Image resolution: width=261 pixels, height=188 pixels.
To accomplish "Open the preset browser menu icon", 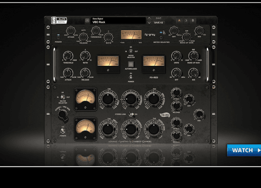I will (x=87, y=20).
